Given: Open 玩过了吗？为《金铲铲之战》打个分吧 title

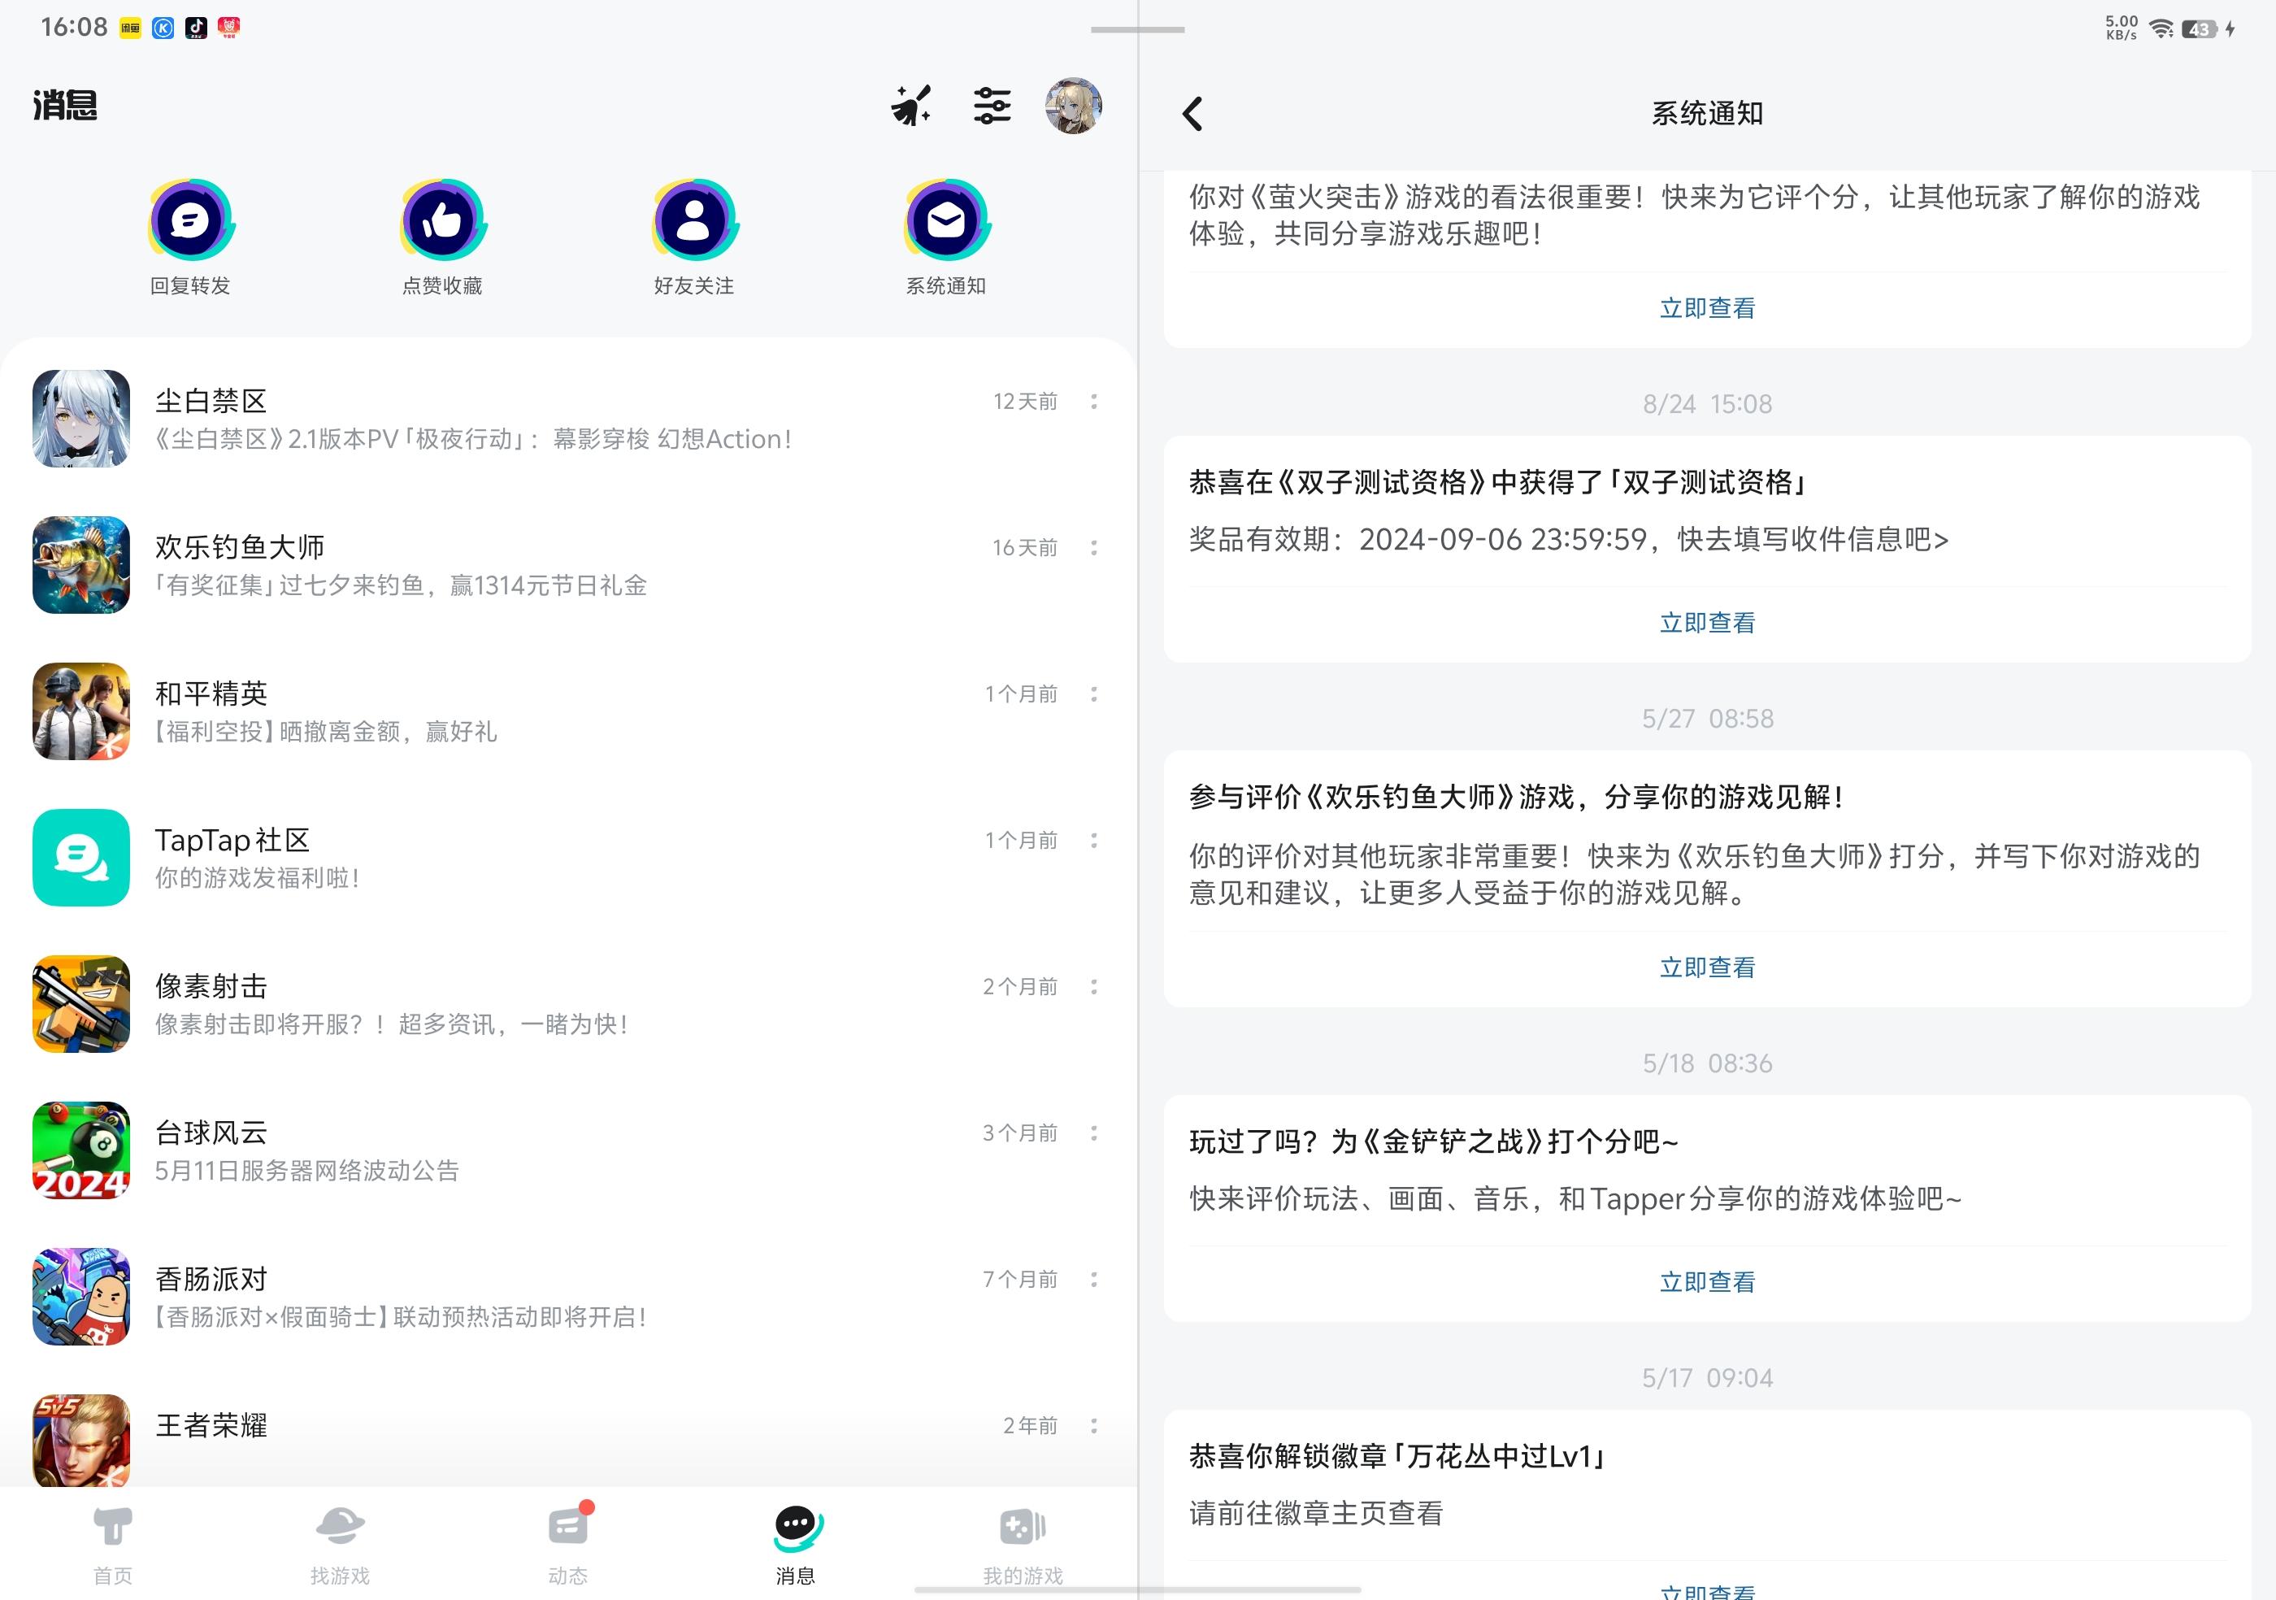Looking at the screenshot, I should point(1433,1142).
